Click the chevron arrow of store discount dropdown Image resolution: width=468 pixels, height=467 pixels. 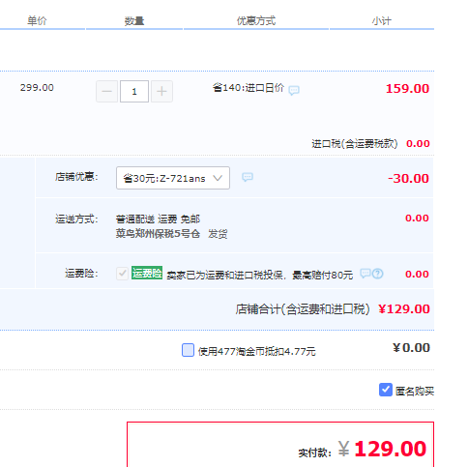pos(218,178)
